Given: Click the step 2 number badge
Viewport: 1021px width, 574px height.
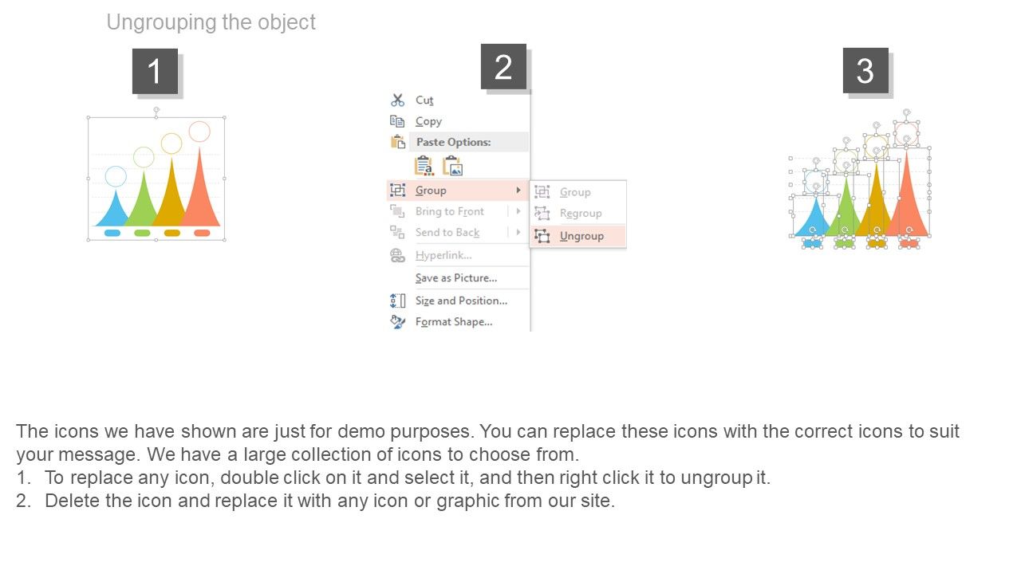Looking at the screenshot, I should 503,67.
